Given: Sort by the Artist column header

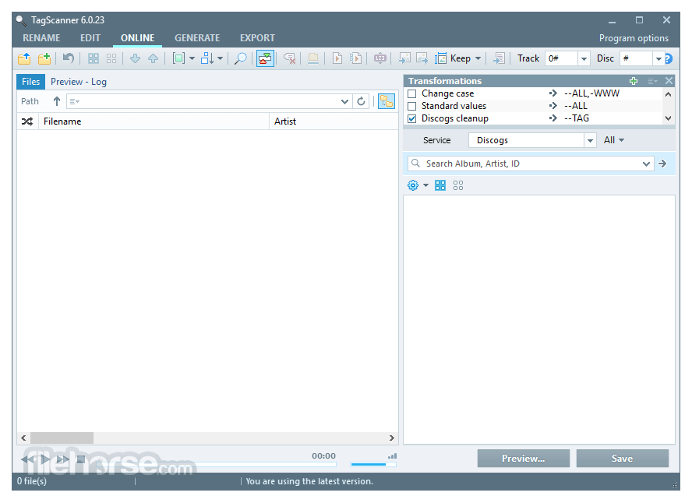Looking at the screenshot, I should 334,121.
